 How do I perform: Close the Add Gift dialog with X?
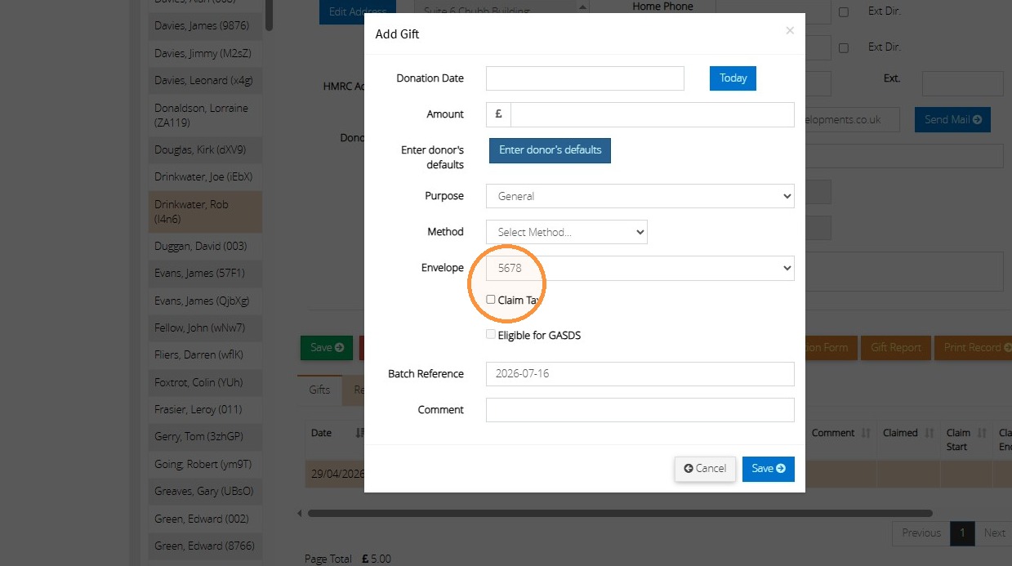coord(789,31)
